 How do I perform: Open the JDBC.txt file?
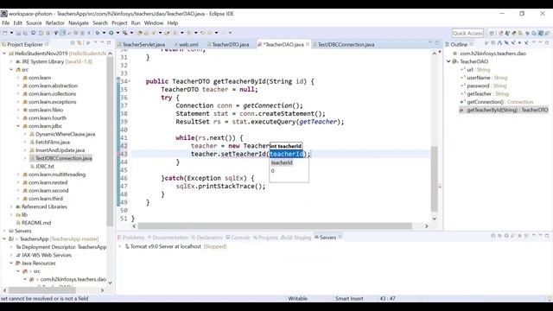pos(45,167)
